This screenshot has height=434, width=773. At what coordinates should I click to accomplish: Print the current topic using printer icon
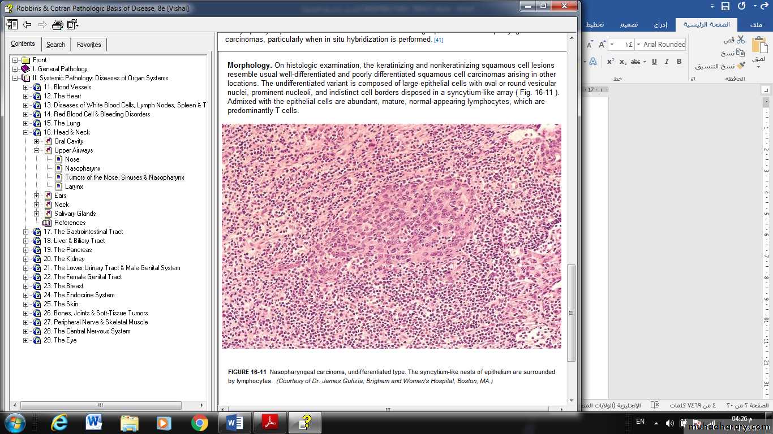click(57, 24)
